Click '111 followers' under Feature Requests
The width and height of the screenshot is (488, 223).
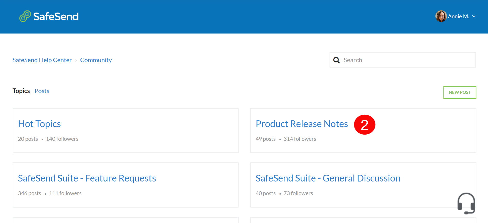[65, 193]
